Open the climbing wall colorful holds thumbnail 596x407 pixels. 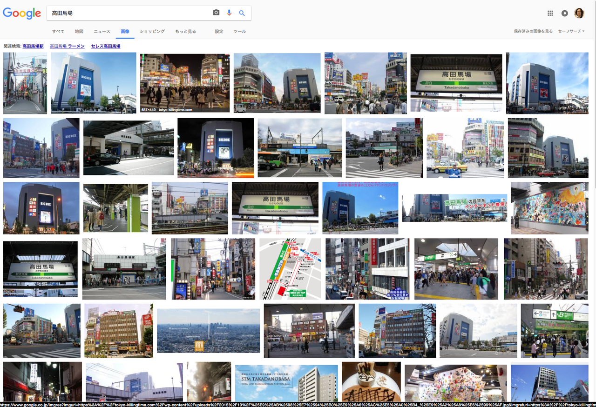pos(455,383)
